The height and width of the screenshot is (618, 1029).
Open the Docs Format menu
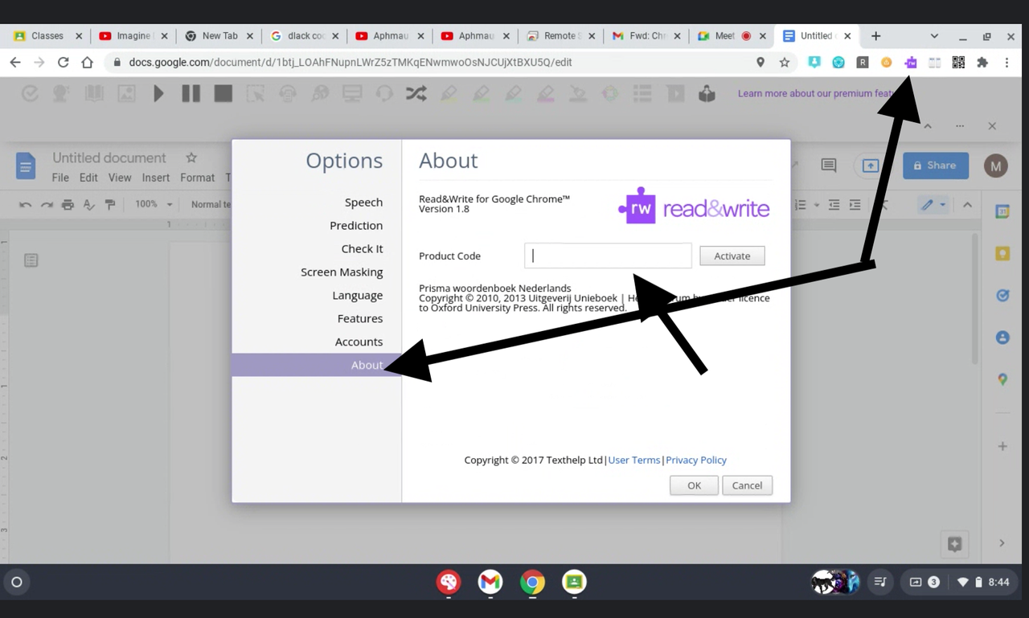click(197, 178)
